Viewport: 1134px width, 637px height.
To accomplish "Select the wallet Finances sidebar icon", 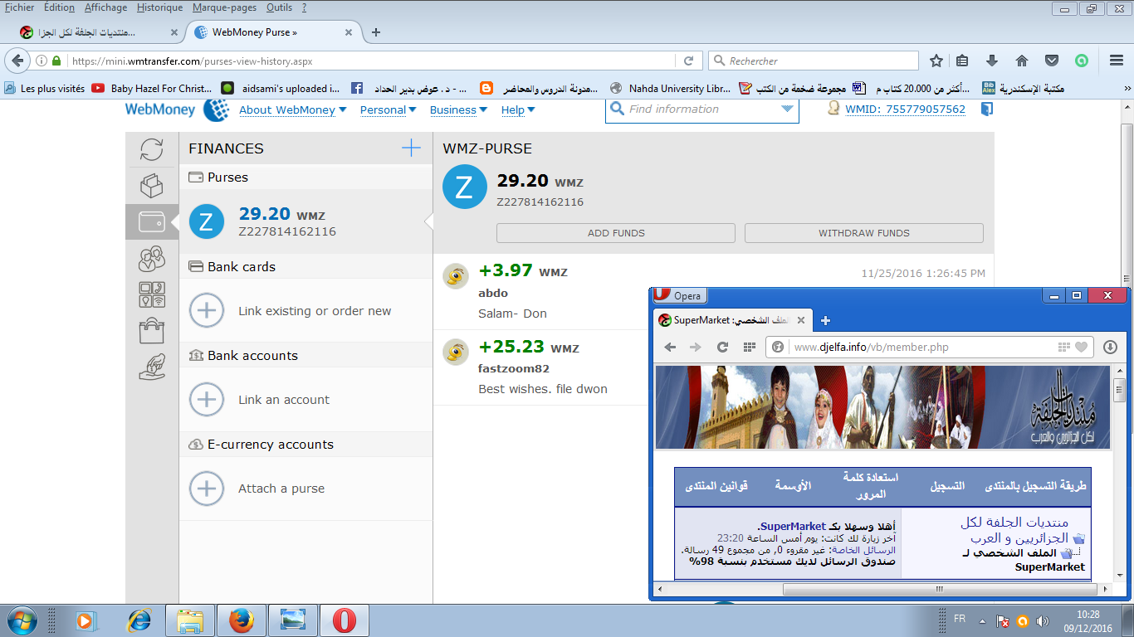I will click(x=152, y=222).
